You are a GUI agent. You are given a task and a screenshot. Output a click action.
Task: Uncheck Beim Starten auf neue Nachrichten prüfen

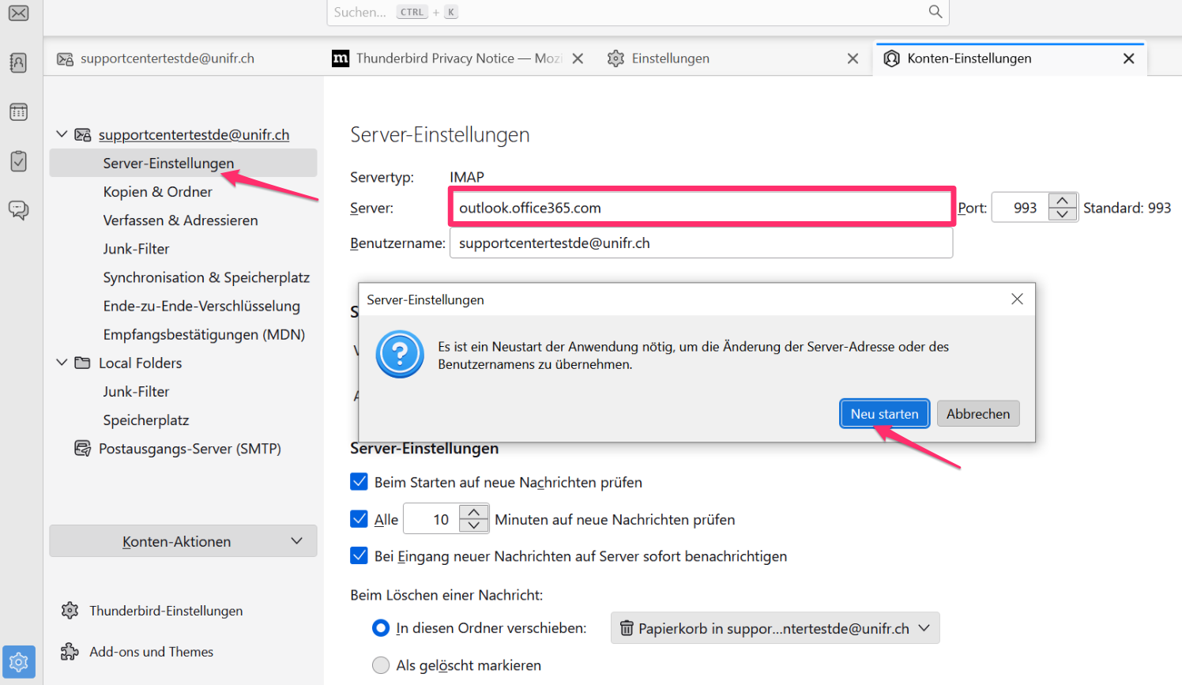359,482
